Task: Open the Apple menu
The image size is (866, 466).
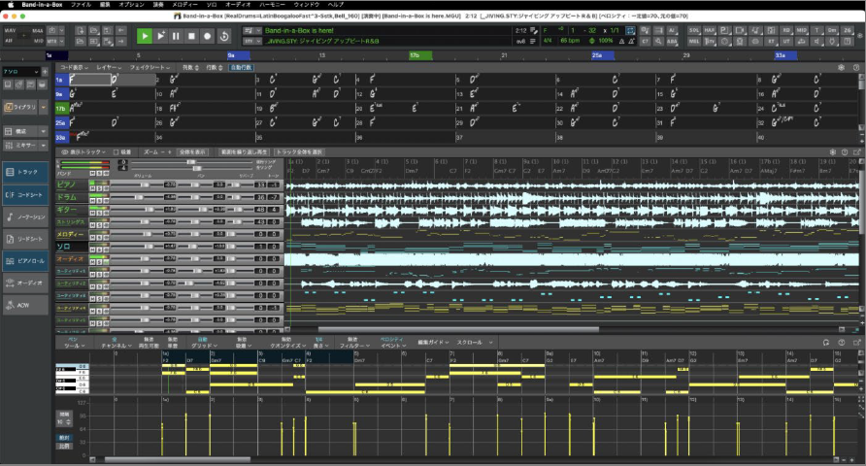Action: [10, 5]
